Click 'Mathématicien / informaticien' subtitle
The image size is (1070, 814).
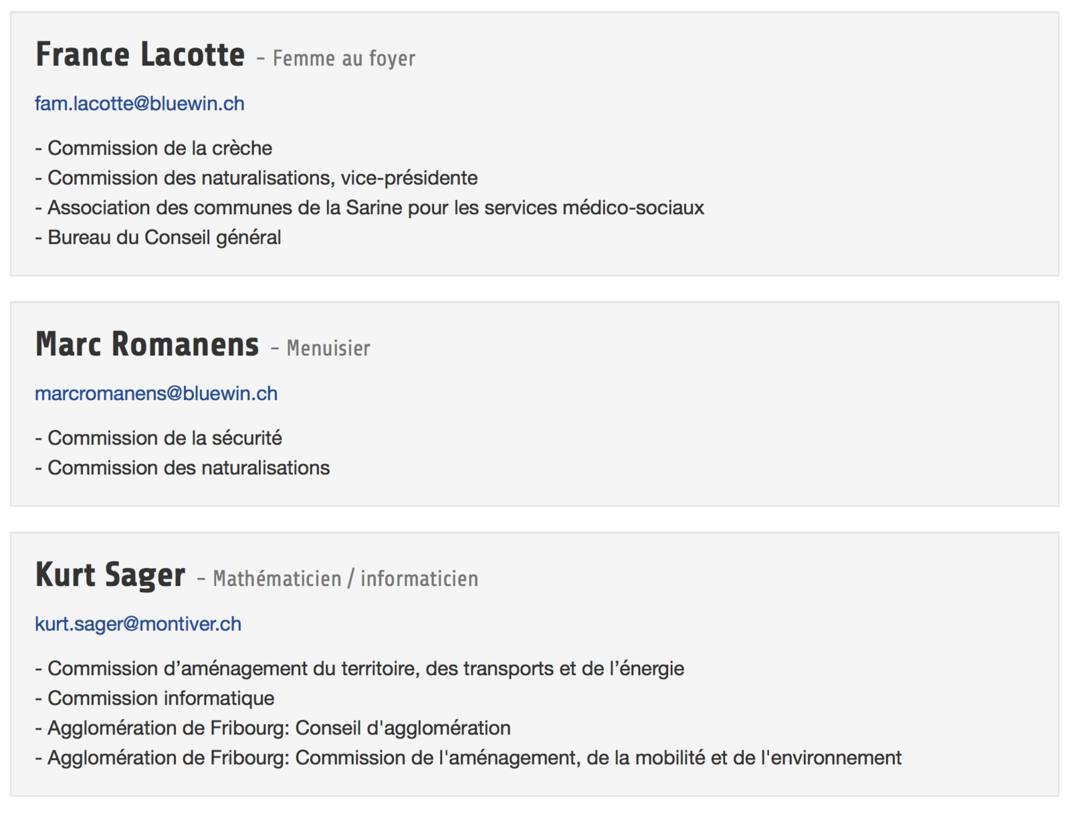pyautogui.click(x=346, y=579)
